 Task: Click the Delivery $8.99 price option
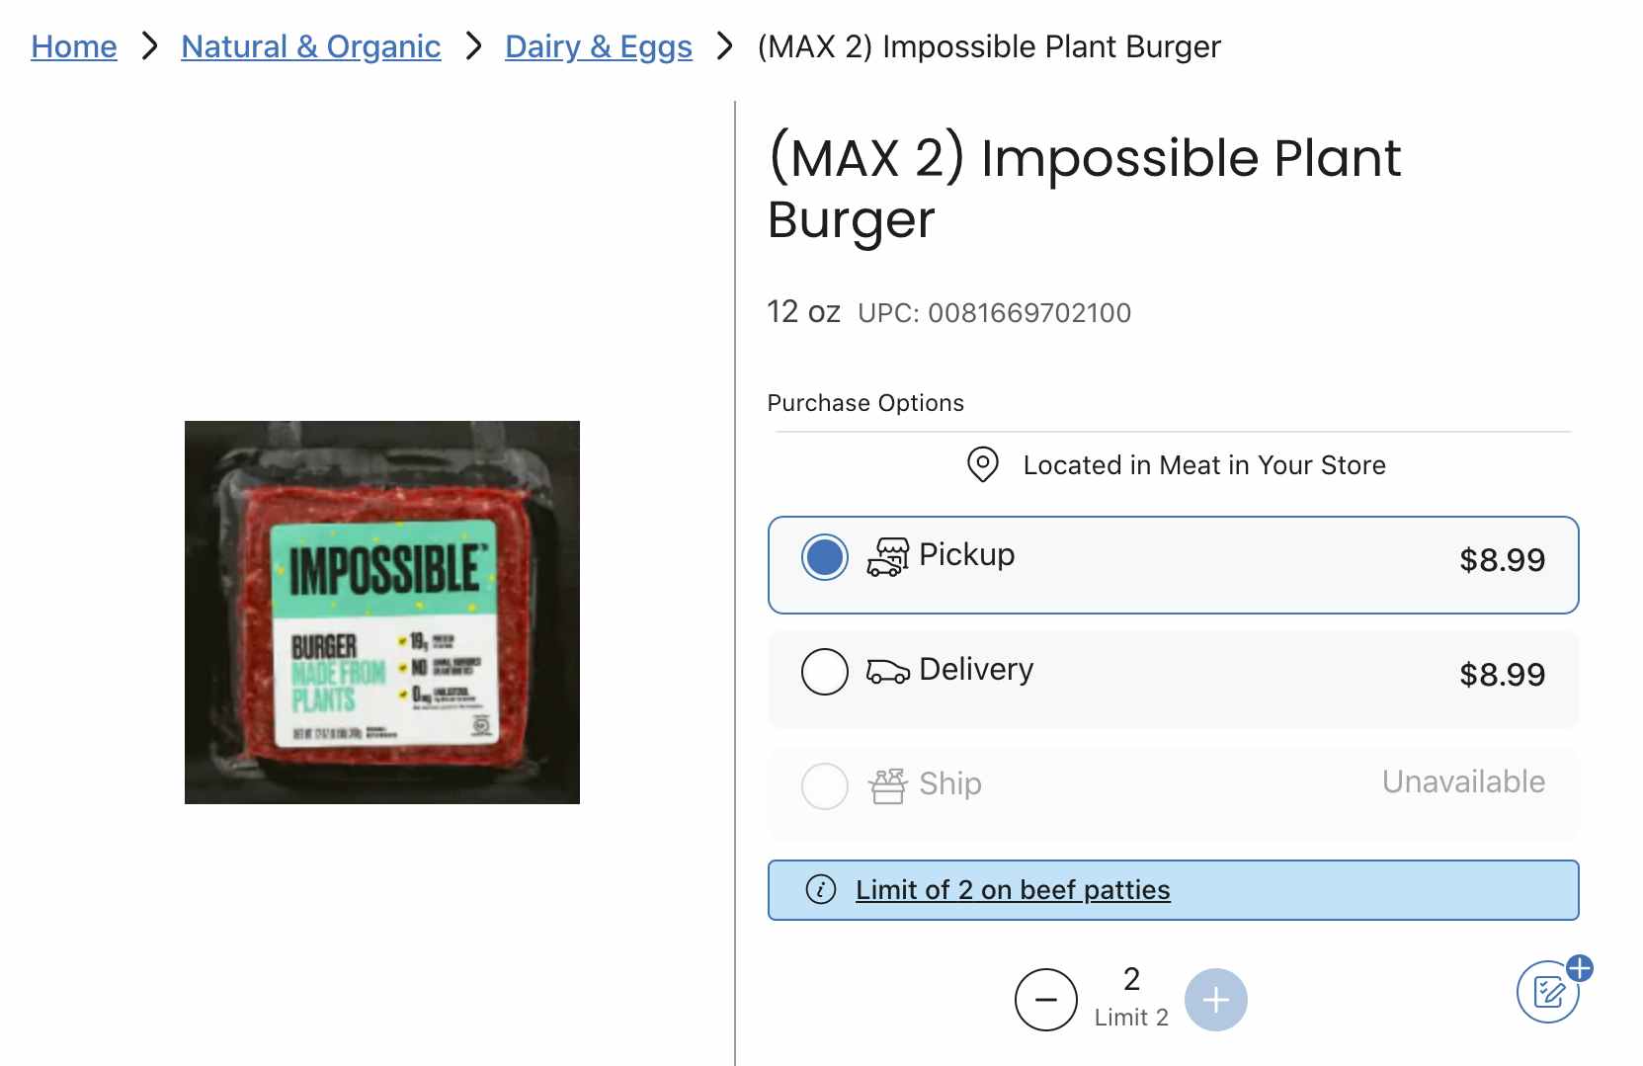pyautogui.click(x=1501, y=675)
